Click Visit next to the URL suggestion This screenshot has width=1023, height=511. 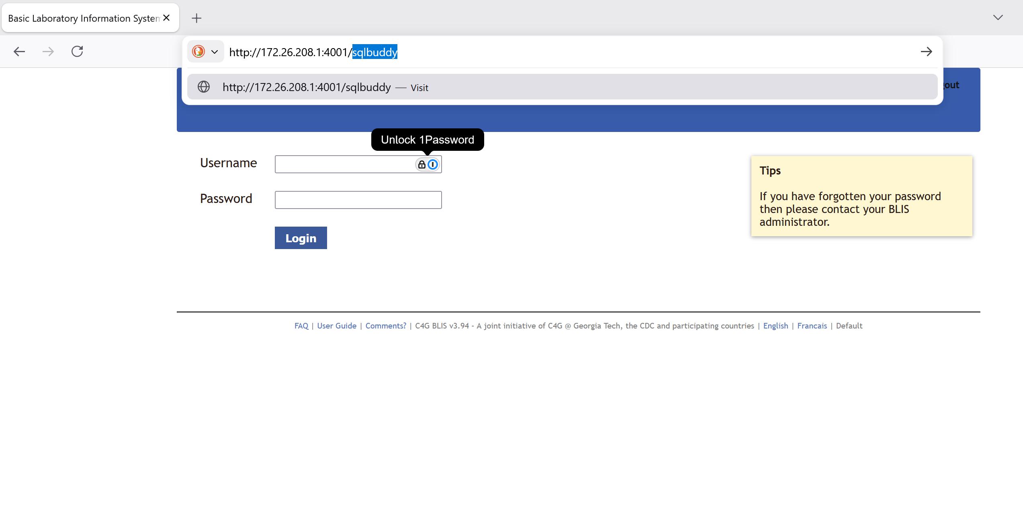[x=419, y=88]
